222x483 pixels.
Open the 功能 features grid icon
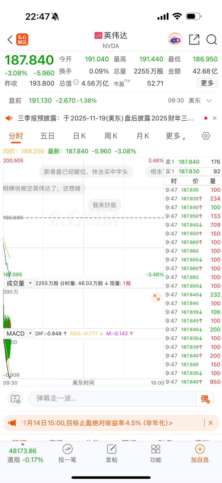(156, 453)
